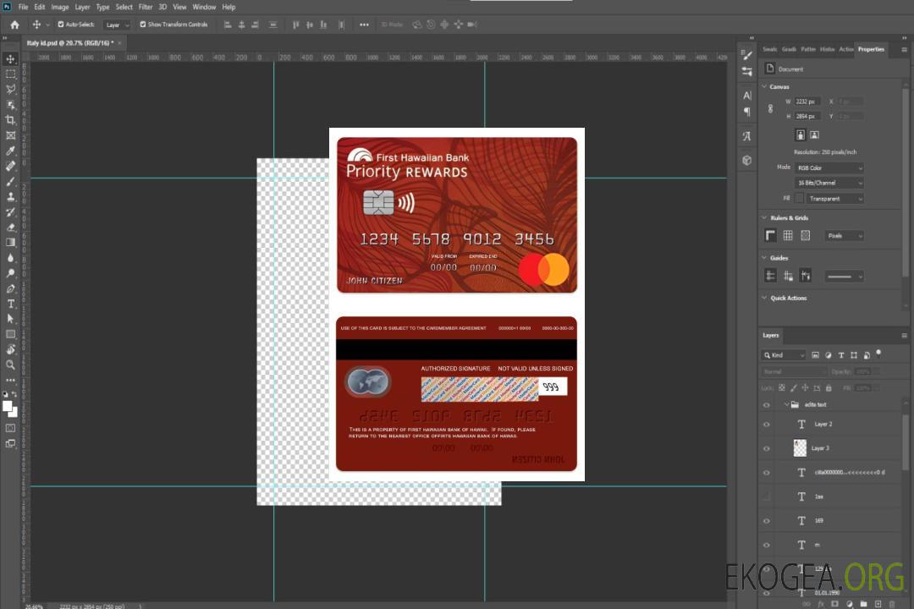Open the 3D panel cube icon
The image size is (914, 609).
click(747, 160)
